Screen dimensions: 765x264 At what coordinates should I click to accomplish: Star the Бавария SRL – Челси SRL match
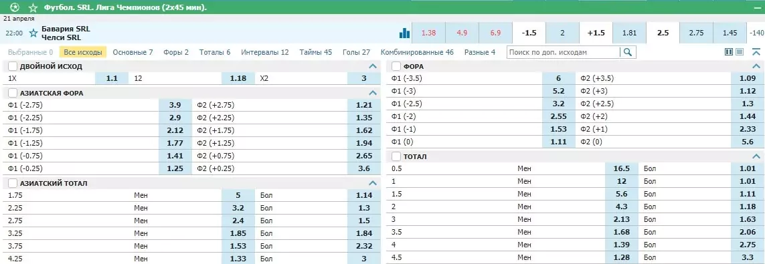tap(33, 33)
